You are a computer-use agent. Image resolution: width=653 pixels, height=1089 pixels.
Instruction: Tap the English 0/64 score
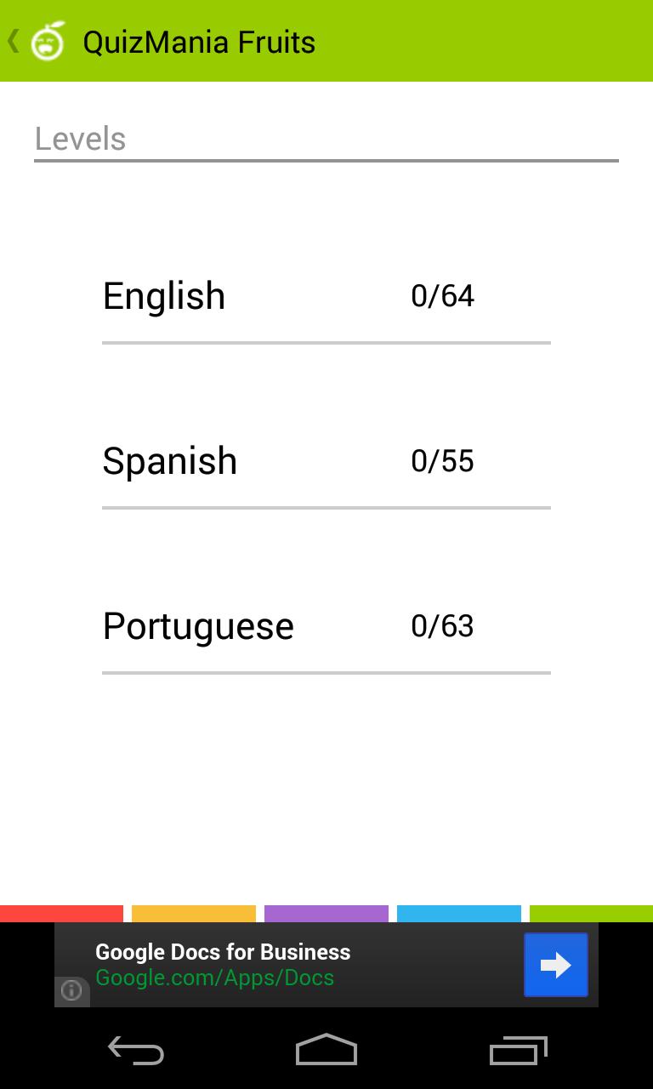pyautogui.click(x=442, y=296)
